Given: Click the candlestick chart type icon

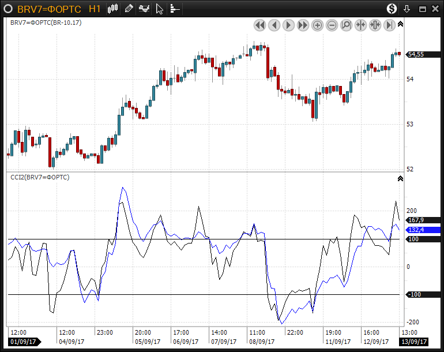Looking at the screenshot, I should point(113,9).
